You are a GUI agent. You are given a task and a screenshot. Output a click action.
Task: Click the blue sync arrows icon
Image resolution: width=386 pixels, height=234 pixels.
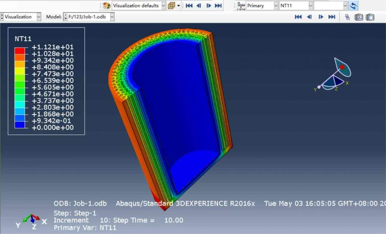click(353, 6)
